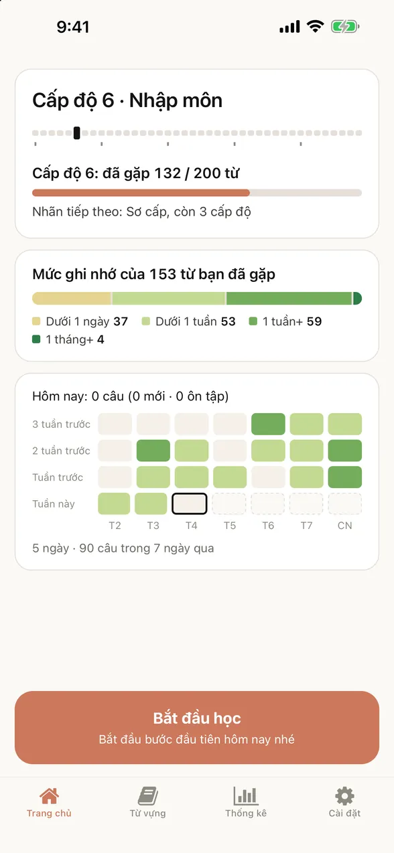
Task: Tap the Wi-Fi status icon
Action: click(315, 27)
